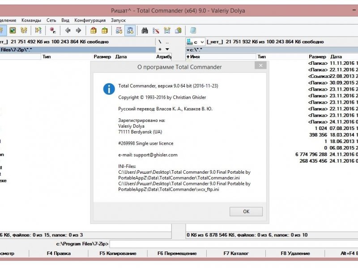
Task: Click the red asterisk invert selection icon
Action: click(53, 30)
